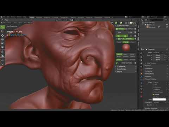
Task: Open the orange Object properties tab
Action: click(x=142, y=74)
